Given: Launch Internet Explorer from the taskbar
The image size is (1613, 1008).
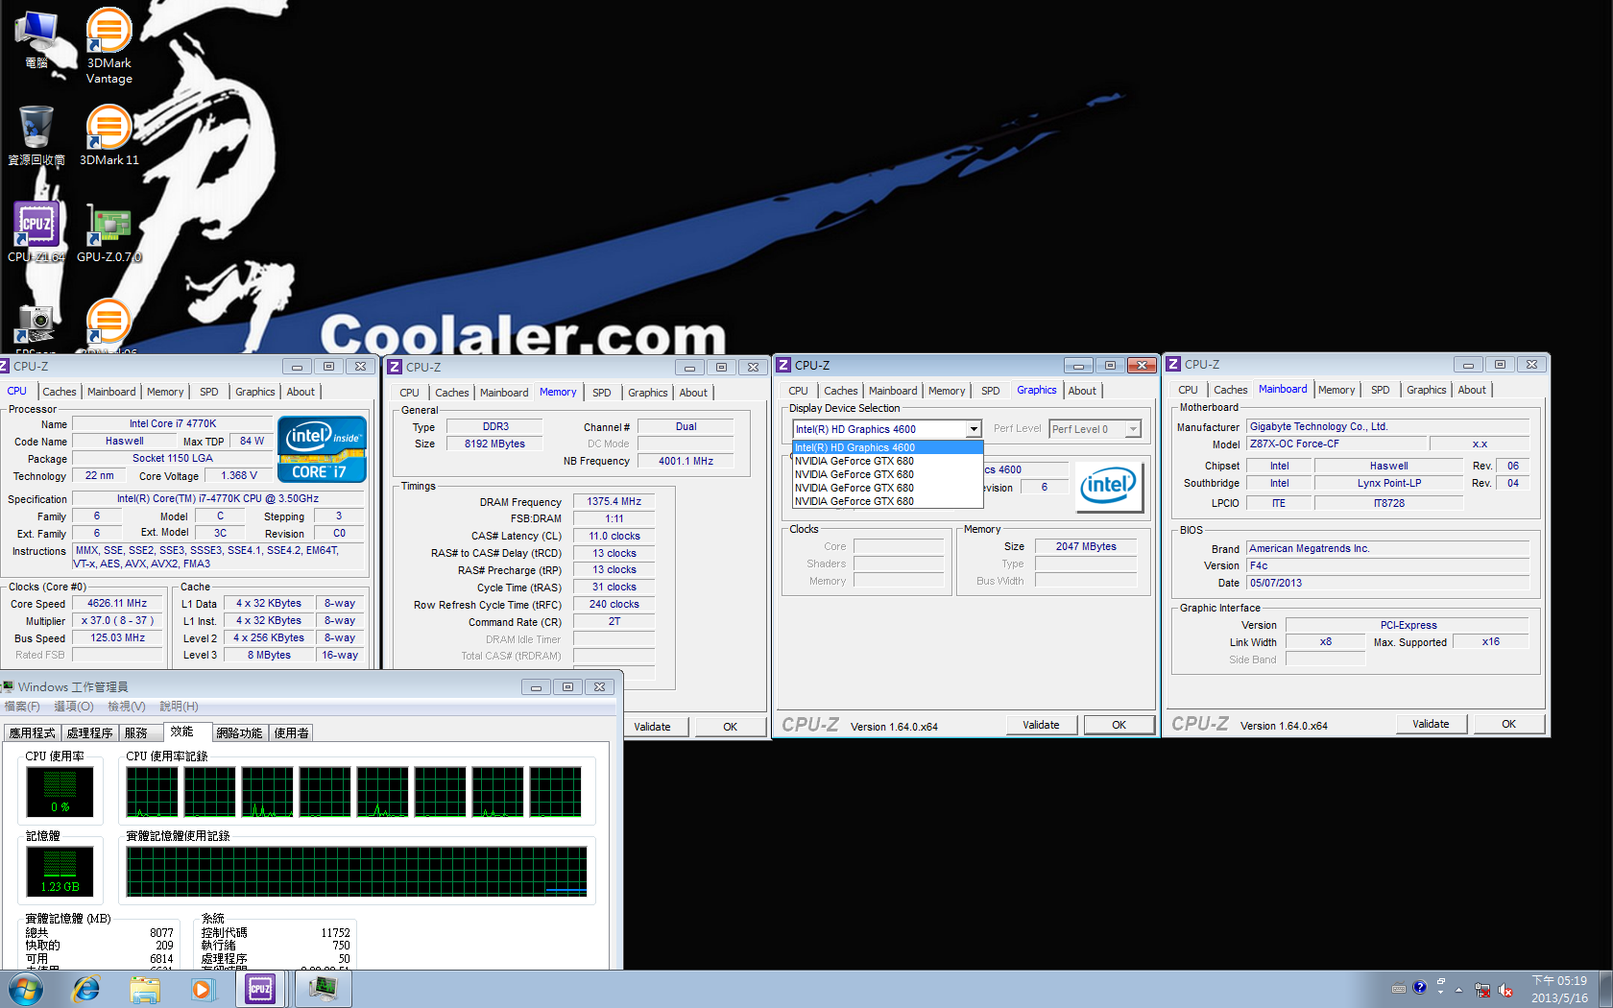Looking at the screenshot, I should click(x=86, y=989).
